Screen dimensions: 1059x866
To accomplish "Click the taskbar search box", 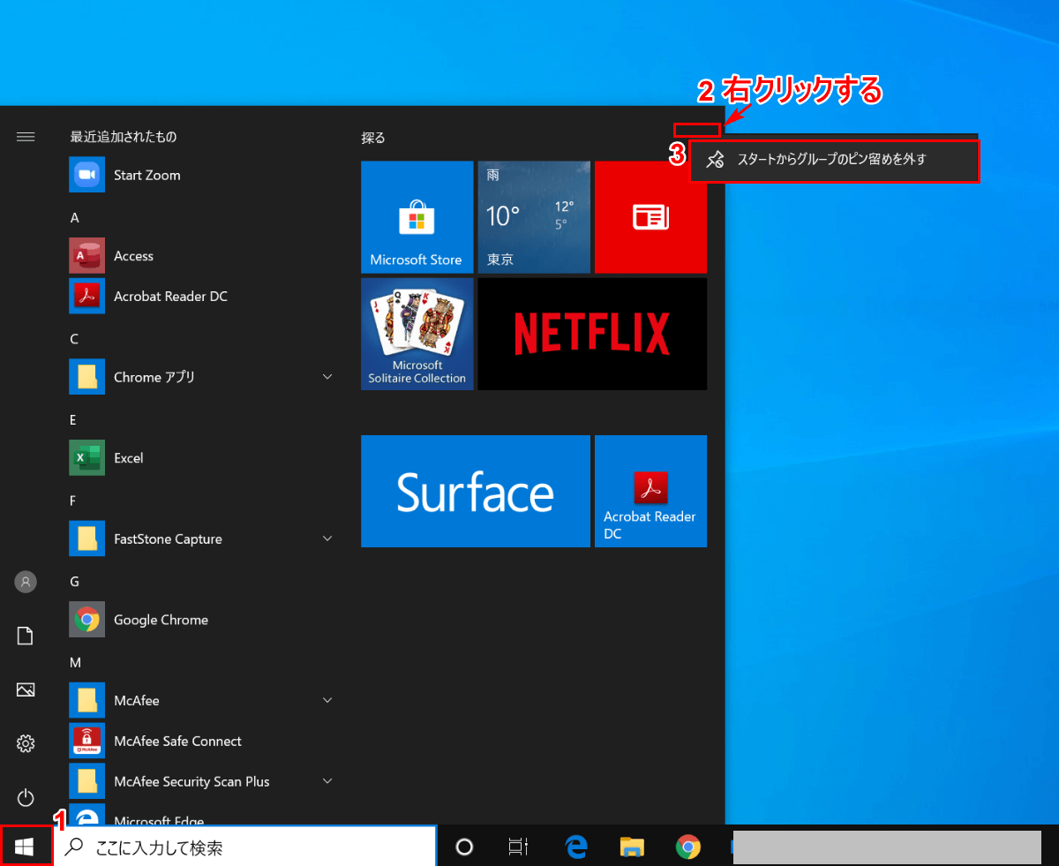I will click(247, 847).
